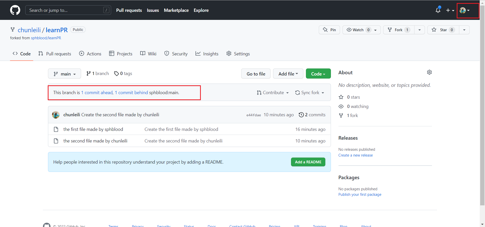Fork the repository
This screenshot has width=485, height=227.
coord(399,30)
